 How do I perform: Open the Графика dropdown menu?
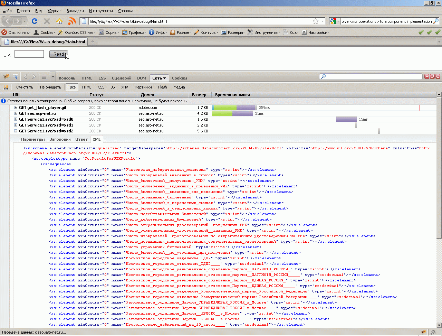(134, 32)
